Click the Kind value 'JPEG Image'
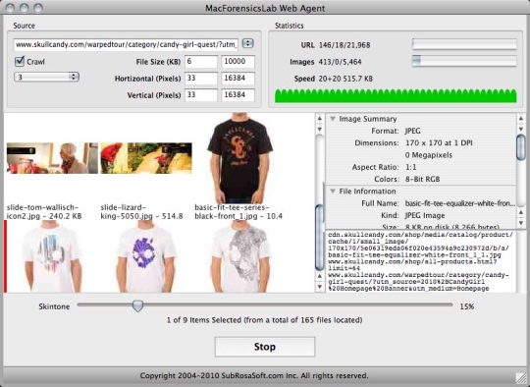 (425, 215)
